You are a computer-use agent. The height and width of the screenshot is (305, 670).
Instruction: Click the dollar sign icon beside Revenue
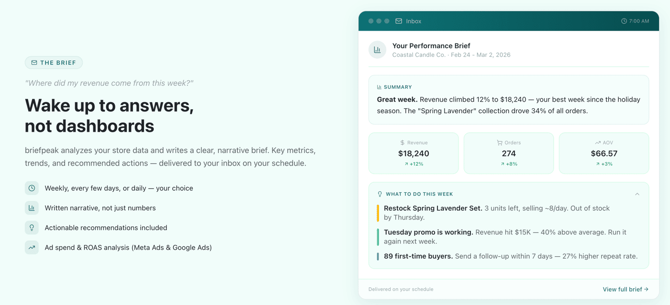402,143
